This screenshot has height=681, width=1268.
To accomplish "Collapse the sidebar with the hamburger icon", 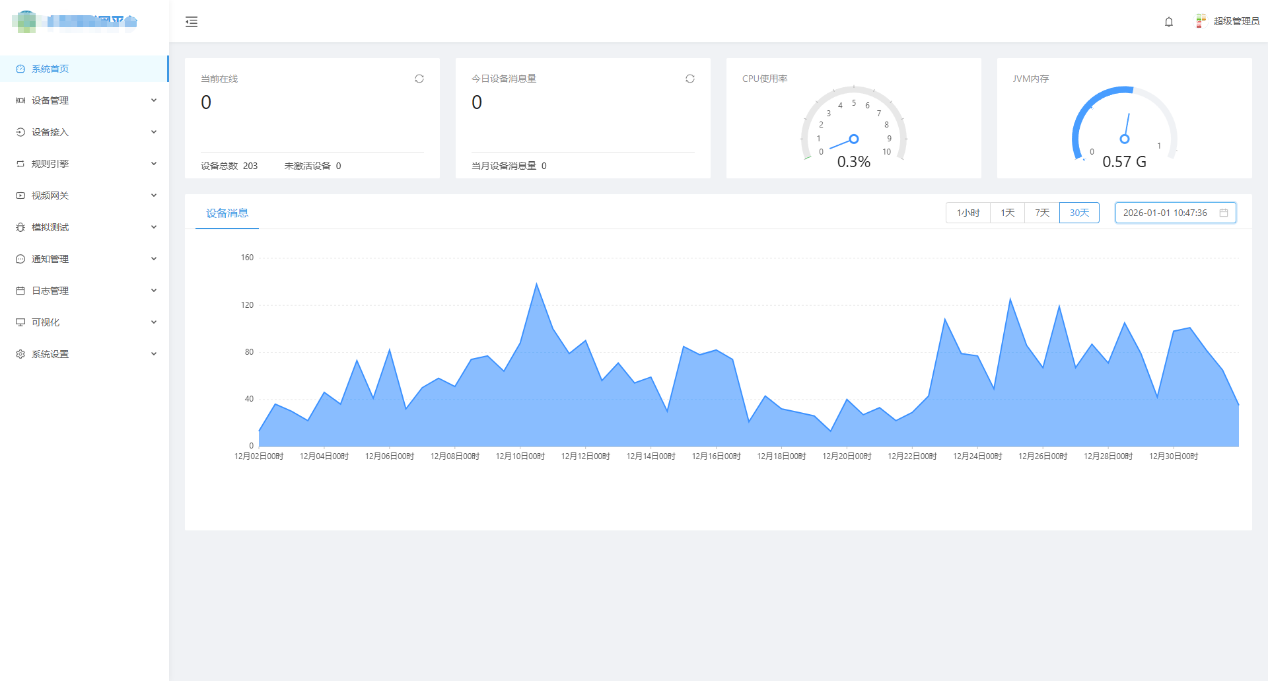I will [192, 22].
